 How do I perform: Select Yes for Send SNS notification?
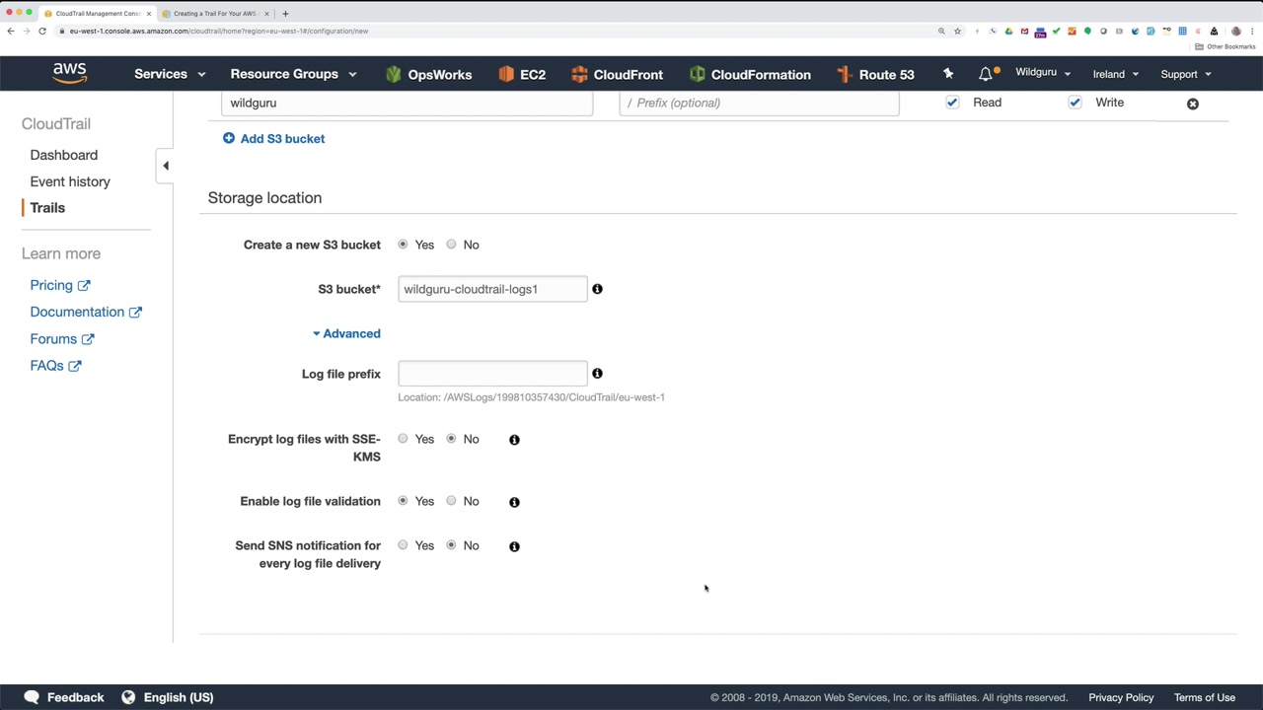[403, 545]
